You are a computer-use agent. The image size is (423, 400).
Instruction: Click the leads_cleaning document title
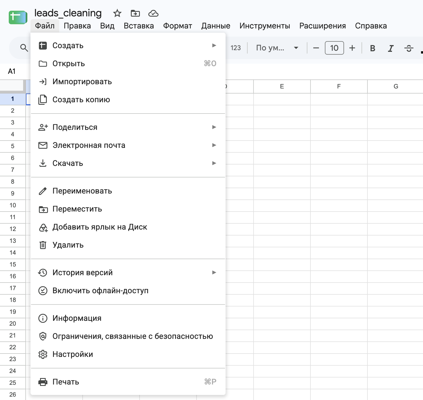coord(68,13)
